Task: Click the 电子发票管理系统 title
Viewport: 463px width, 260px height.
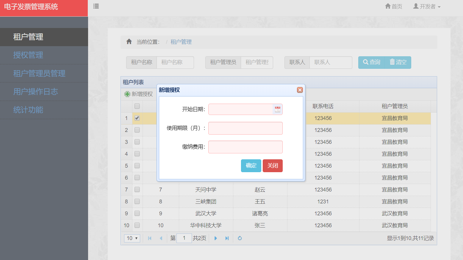Action: 31,7
